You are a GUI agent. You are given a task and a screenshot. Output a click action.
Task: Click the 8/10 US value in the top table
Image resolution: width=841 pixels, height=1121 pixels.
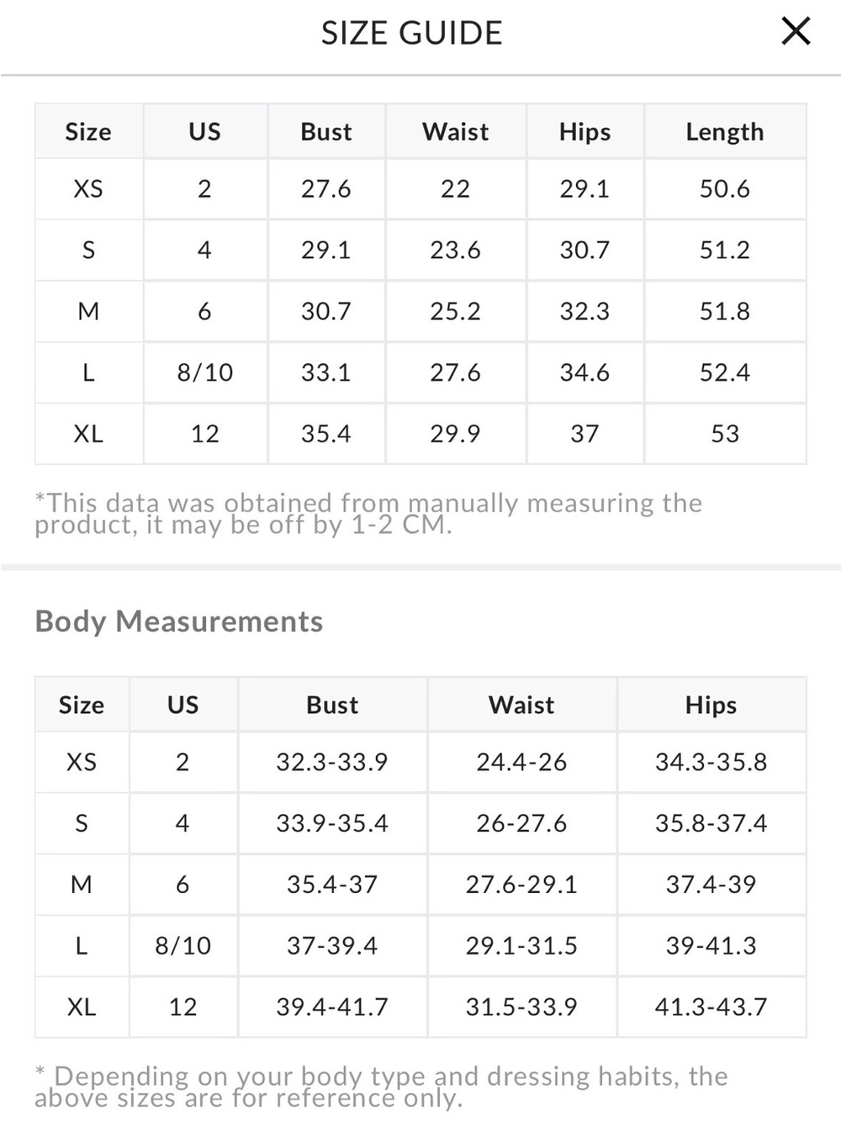point(205,373)
